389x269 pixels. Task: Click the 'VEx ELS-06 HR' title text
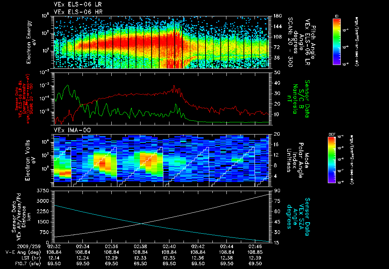[x=78, y=12]
